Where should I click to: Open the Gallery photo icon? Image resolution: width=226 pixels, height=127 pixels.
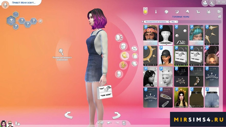coord(212,3)
